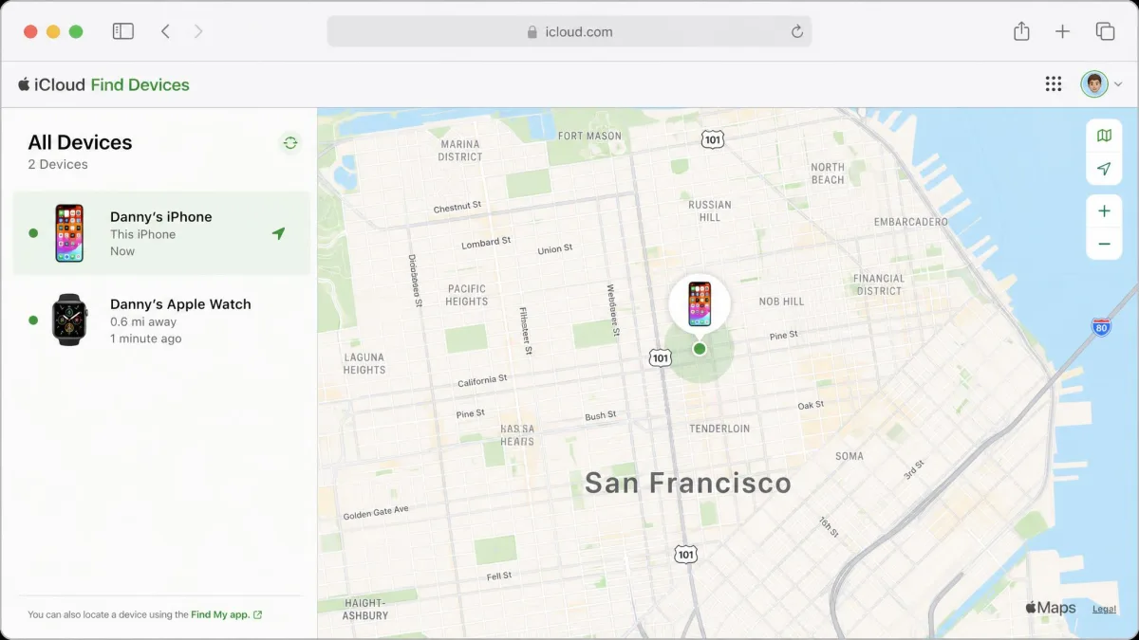Viewport: 1139px width, 640px height.
Task: Click the '0.6 mi away' text
Action: (144, 321)
